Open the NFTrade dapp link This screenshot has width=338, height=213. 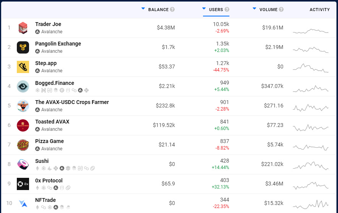click(45, 200)
